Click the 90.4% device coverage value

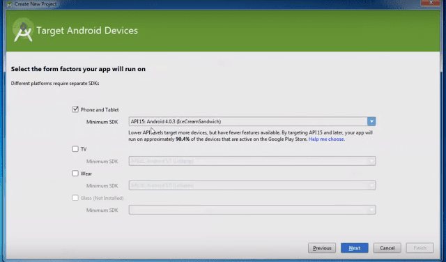pos(183,139)
